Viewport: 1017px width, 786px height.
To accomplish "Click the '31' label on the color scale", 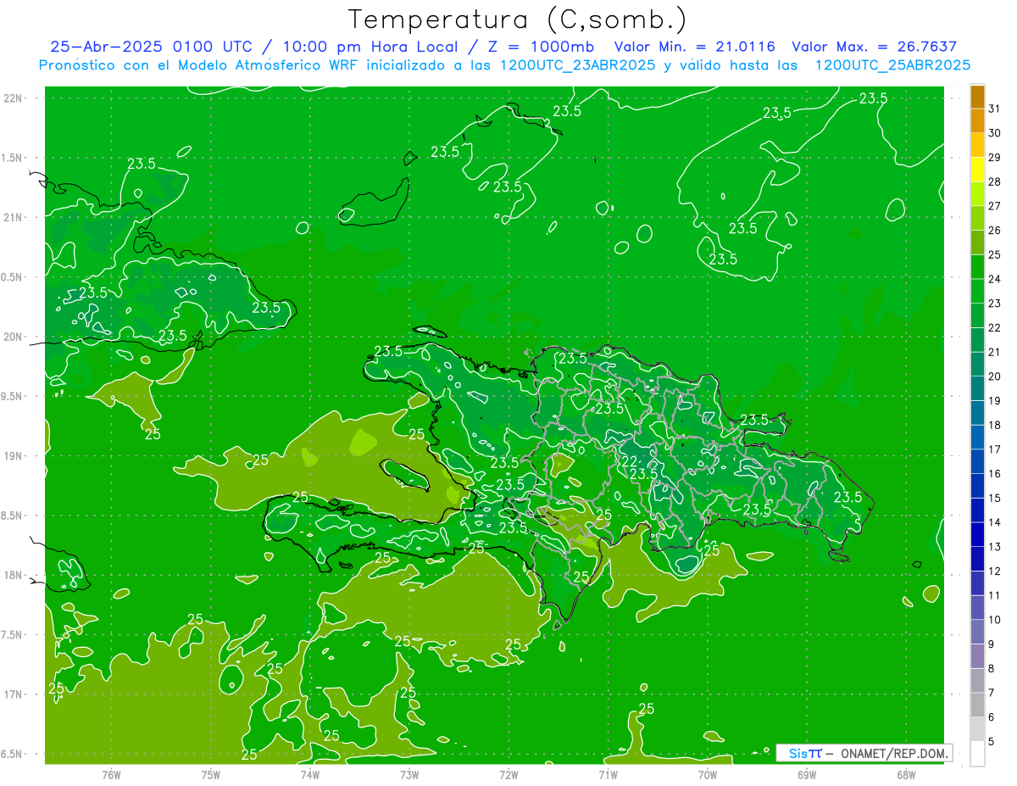I will [994, 109].
